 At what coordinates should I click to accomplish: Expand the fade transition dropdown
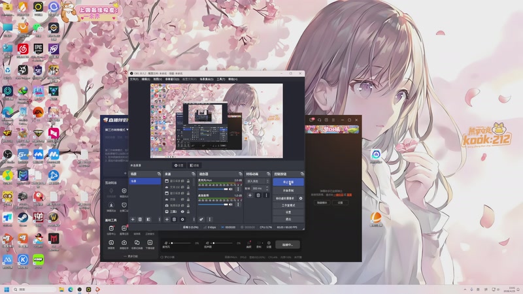(x=257, y=181)
